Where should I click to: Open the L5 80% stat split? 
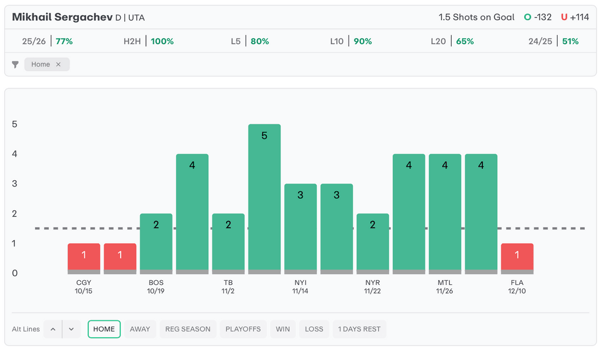point(250,41)
